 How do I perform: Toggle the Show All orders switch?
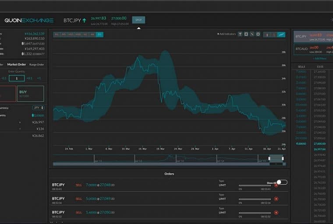coord(282,182)
